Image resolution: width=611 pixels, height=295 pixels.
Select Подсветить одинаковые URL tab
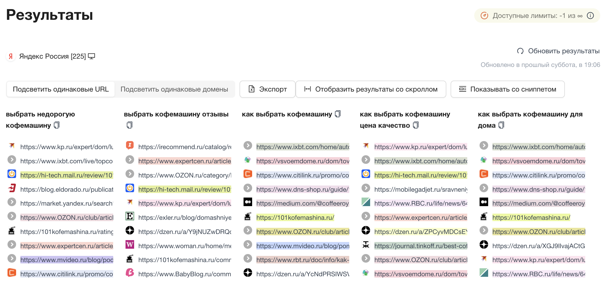coord(61,89)
